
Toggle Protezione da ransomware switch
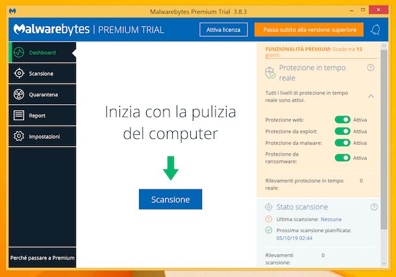pos(343,158)
